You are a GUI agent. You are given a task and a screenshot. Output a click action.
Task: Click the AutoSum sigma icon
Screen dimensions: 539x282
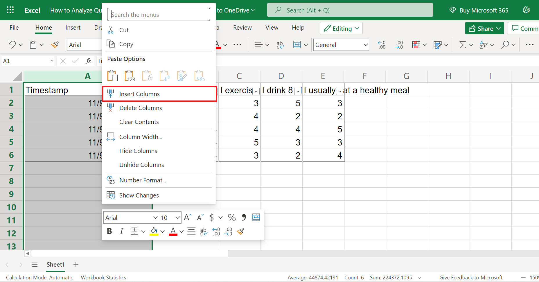pyautogui.click(x=462, y=45)
